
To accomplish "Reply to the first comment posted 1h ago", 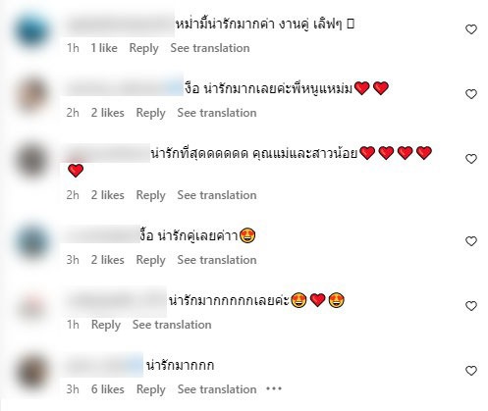I will 143,48.
